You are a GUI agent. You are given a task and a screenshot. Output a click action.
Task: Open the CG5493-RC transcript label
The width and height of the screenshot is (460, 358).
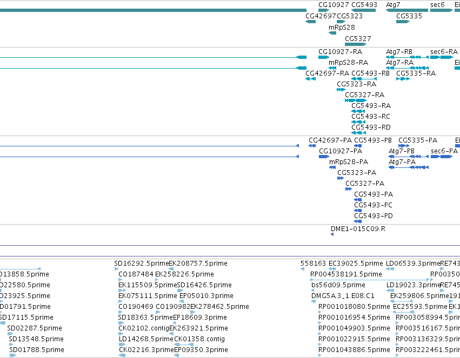(x=371, y=117)
